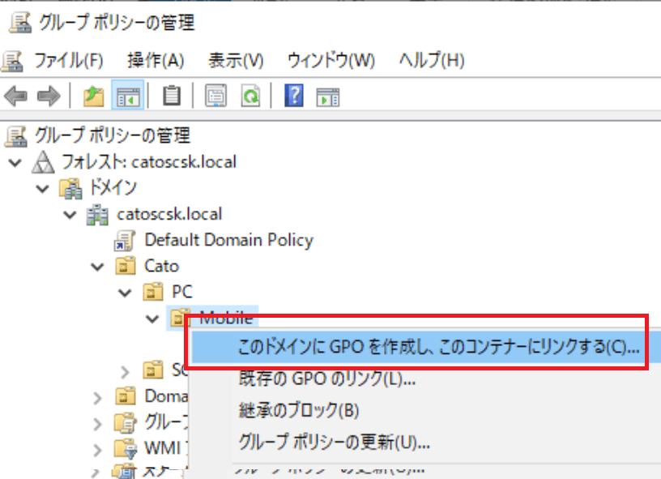661x479 pixels.
Task: Select Default Domain Policy in the tree
Action: 228,240
